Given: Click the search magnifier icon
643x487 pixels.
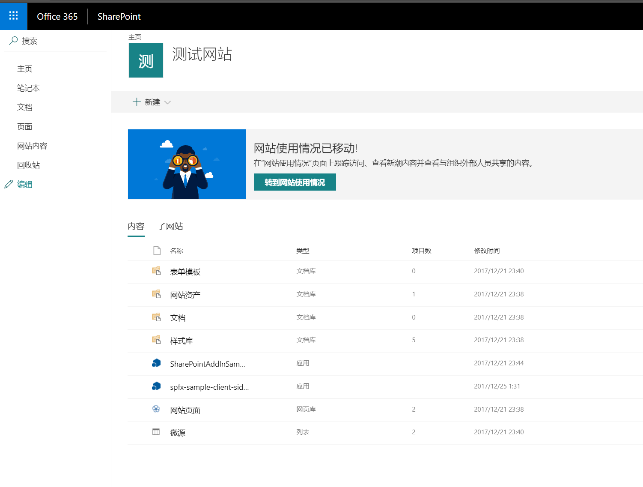Looking at the screenshot, I should (13, 40).
